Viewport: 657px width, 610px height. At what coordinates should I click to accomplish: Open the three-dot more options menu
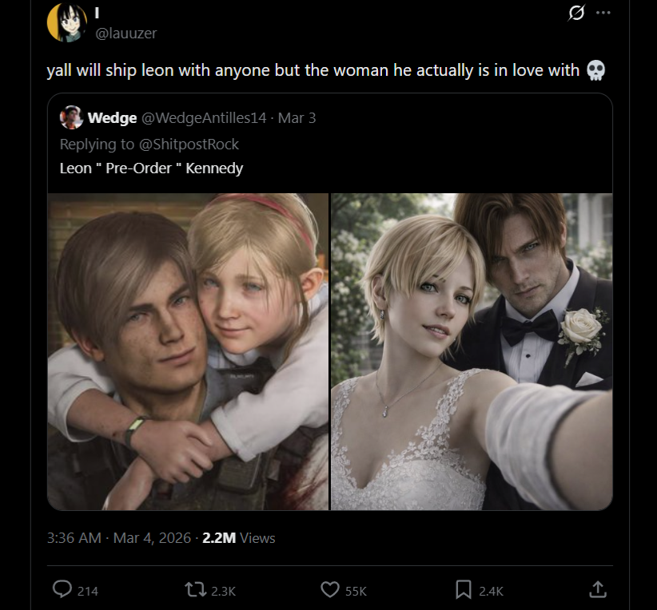[603, 13]
